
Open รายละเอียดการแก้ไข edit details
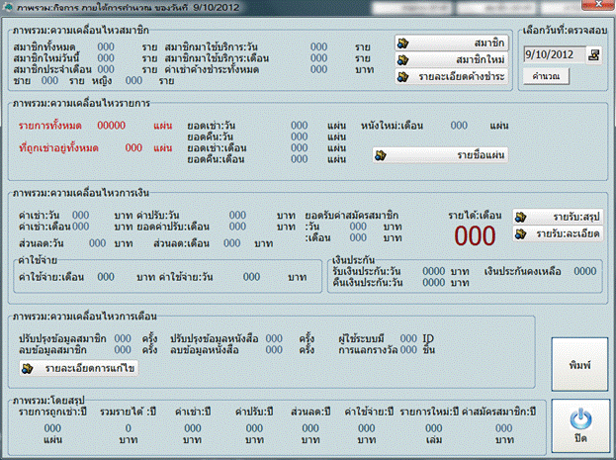pyautogui.click(x=79, y=368)
